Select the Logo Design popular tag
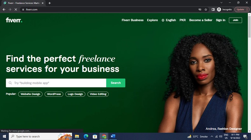The height and width of the screenshot is (140, 251). tap(75, 94)
